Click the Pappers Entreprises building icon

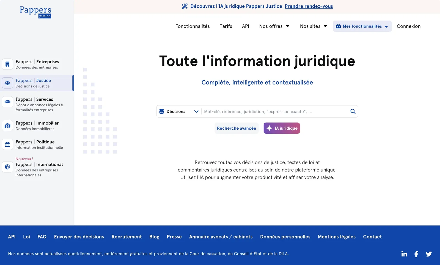[x=7, y=64]
